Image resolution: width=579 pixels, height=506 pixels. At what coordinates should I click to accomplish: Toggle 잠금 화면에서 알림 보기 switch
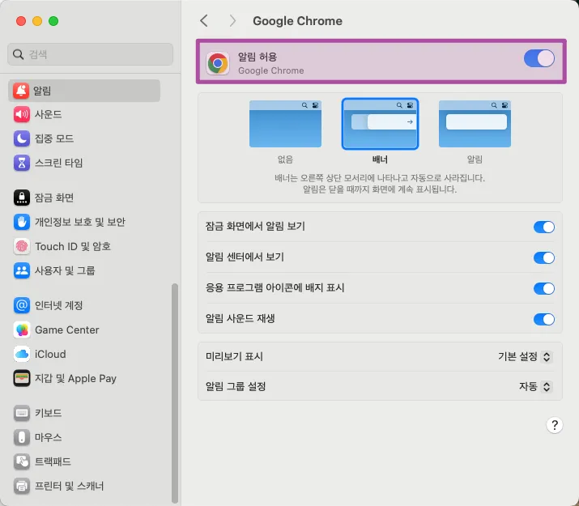click(x=544, y=227)
